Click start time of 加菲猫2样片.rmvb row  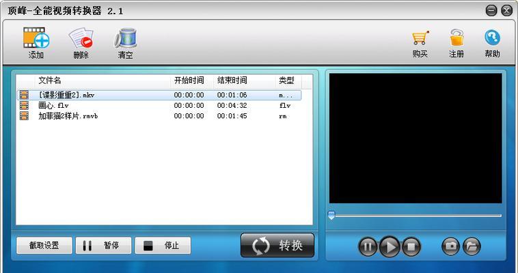189,116
